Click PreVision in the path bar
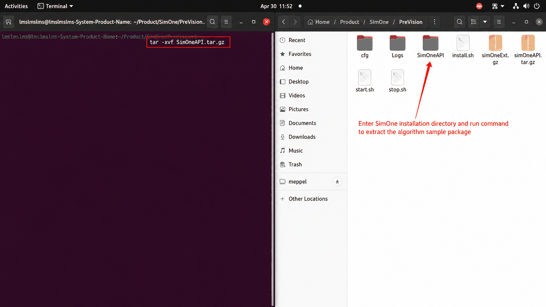The image size is (546, 307). point(411,22)
